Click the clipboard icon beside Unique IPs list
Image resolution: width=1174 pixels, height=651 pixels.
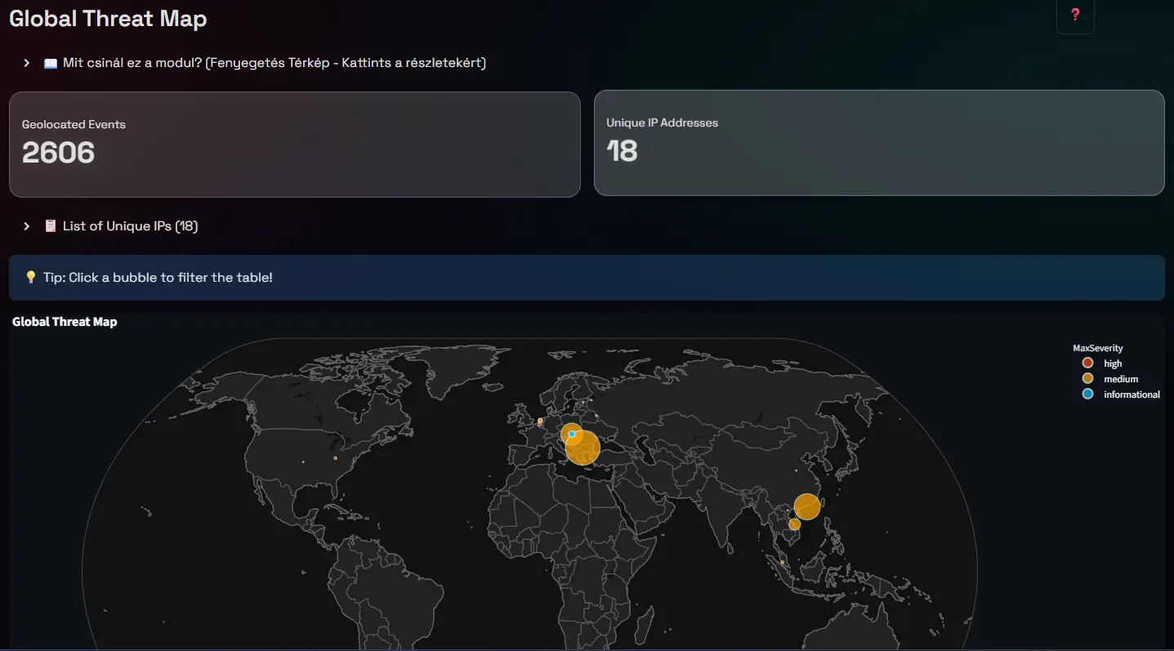(51, 226)
